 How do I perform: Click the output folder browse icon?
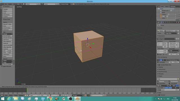coord(178,79)
